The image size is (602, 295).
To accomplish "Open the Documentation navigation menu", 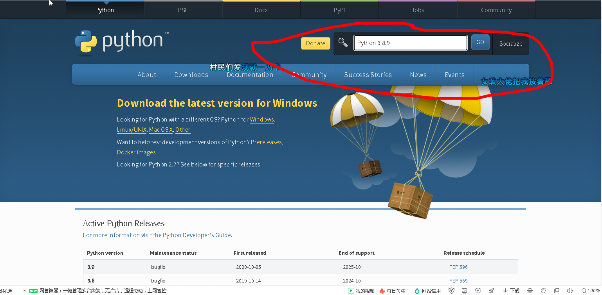I will click(250, 75).
